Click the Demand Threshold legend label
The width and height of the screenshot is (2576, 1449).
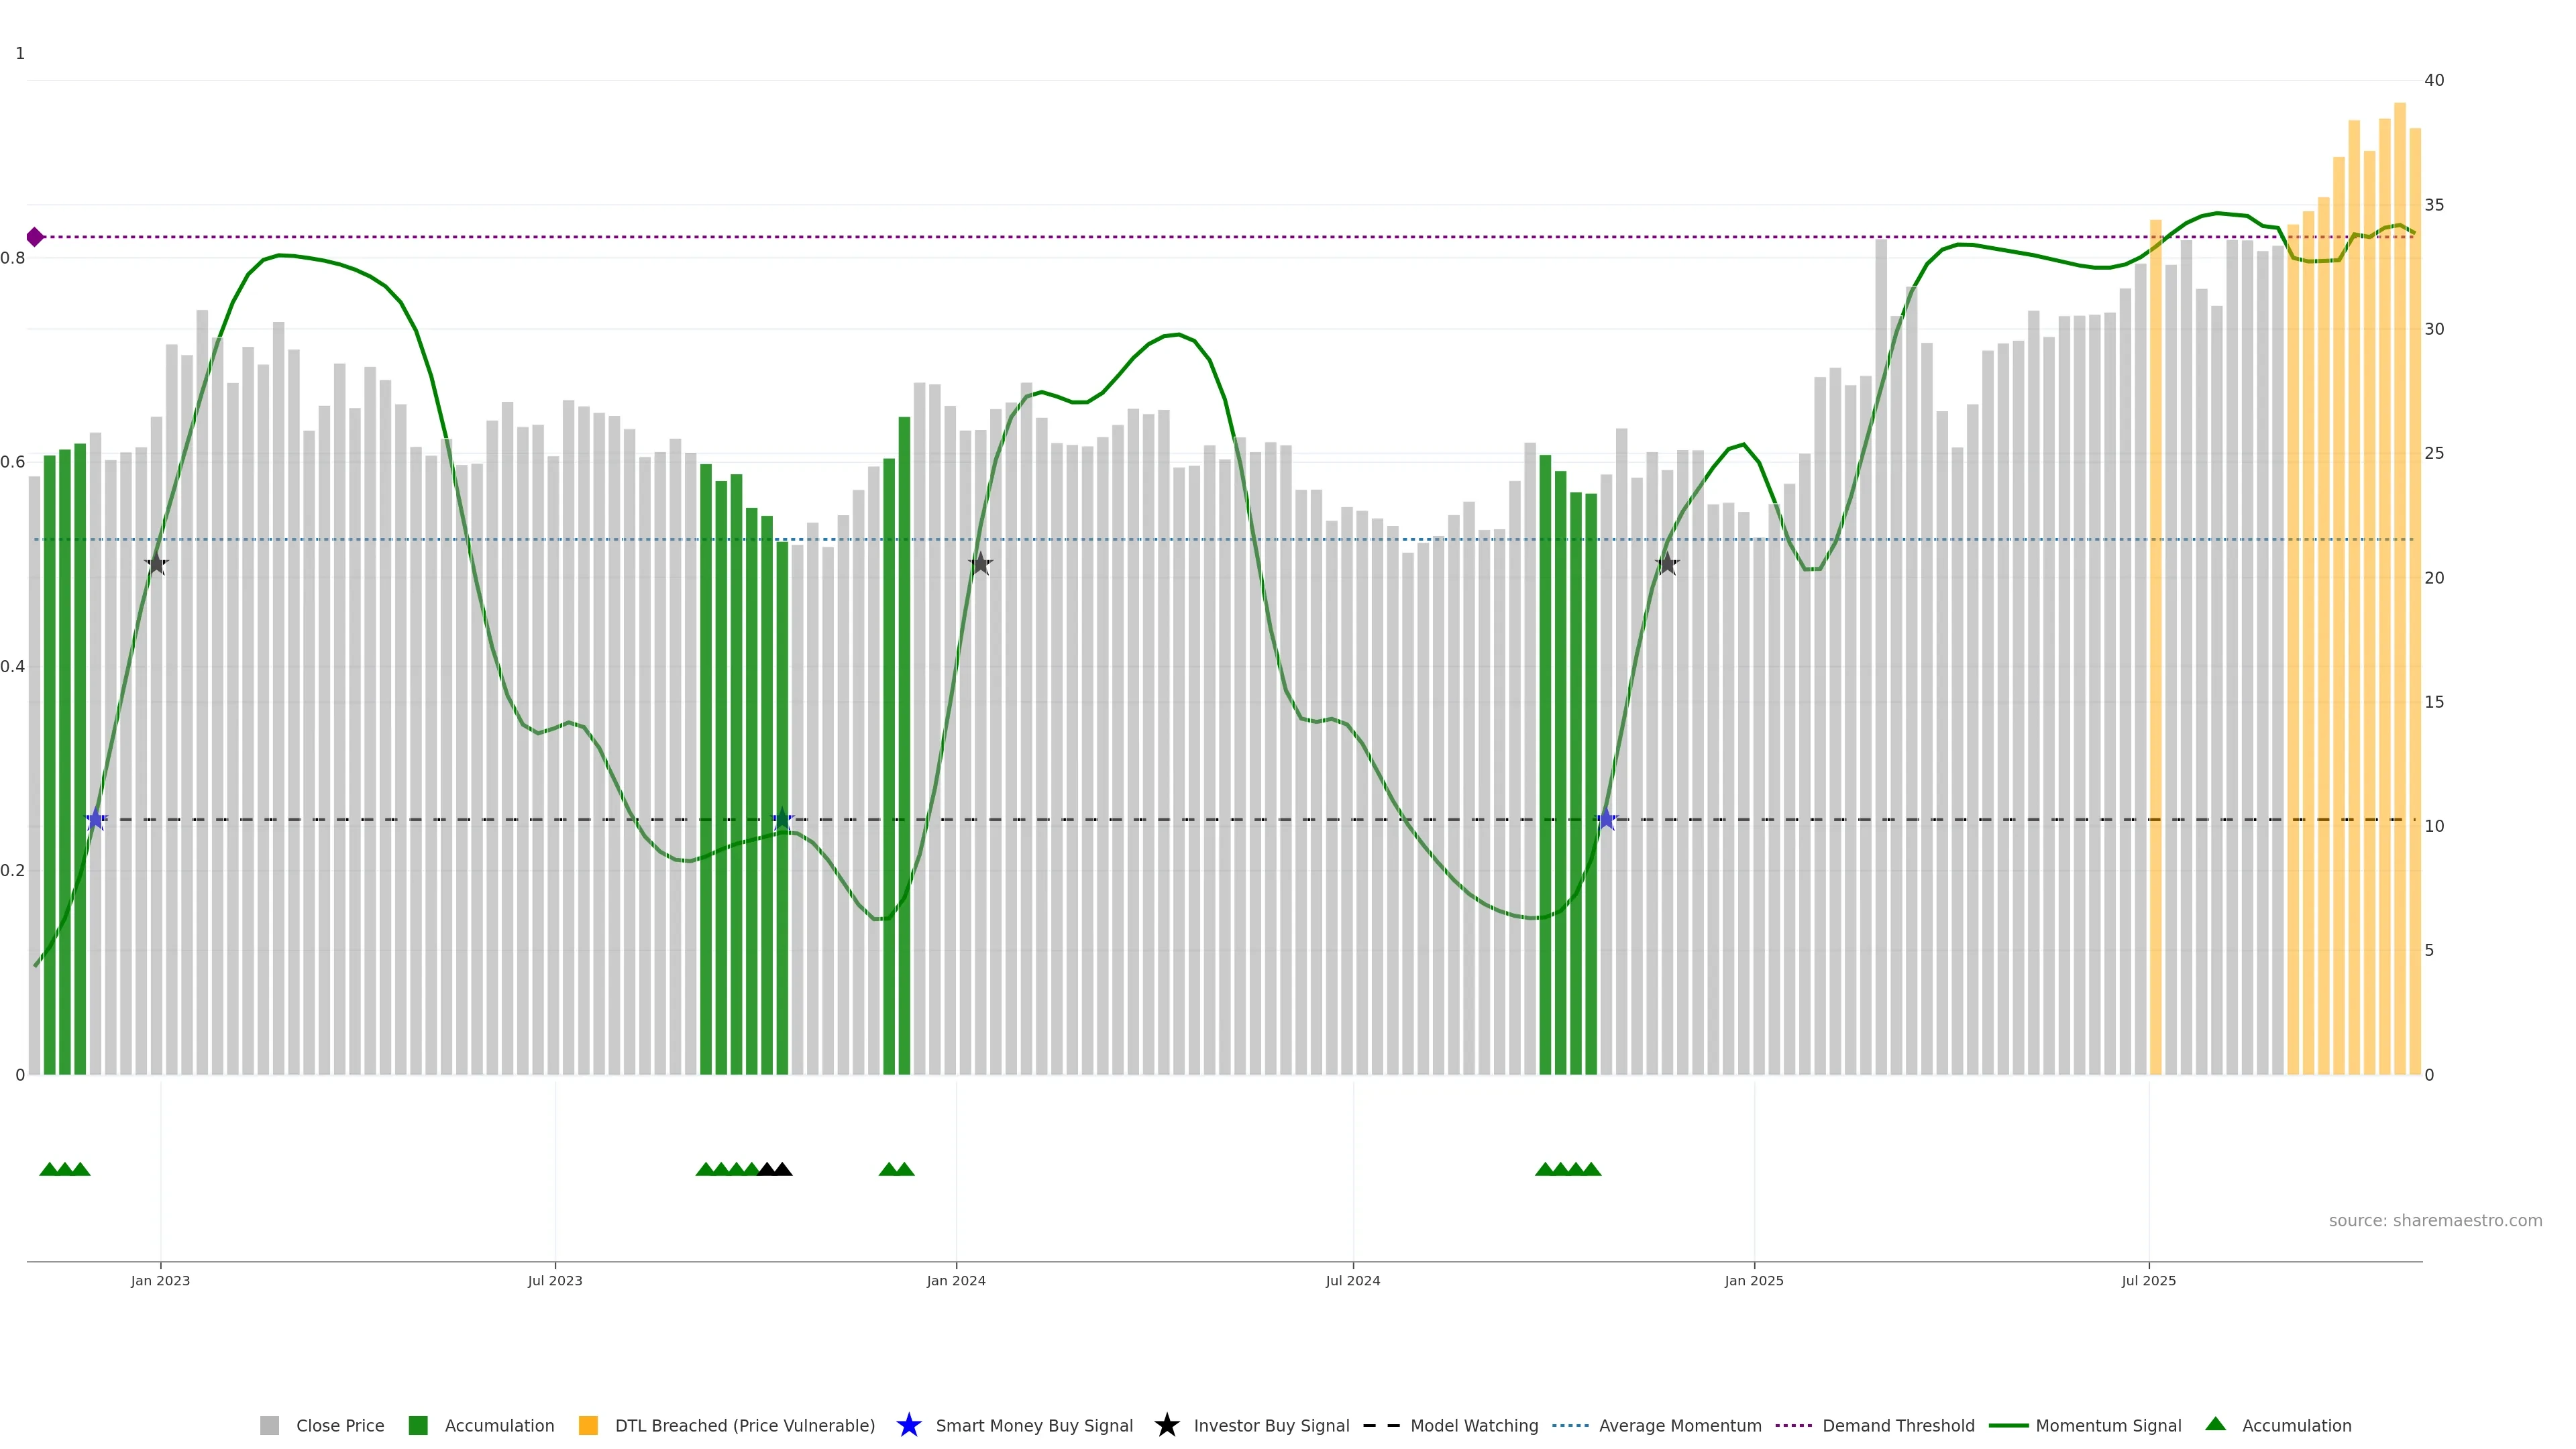point(1897,1426)
